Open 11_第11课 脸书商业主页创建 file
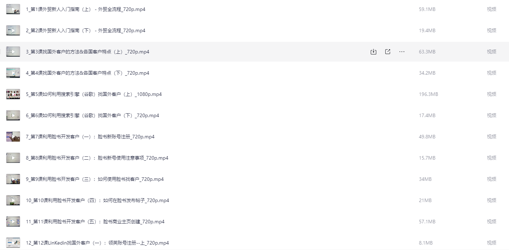 [x=95, y=222]
